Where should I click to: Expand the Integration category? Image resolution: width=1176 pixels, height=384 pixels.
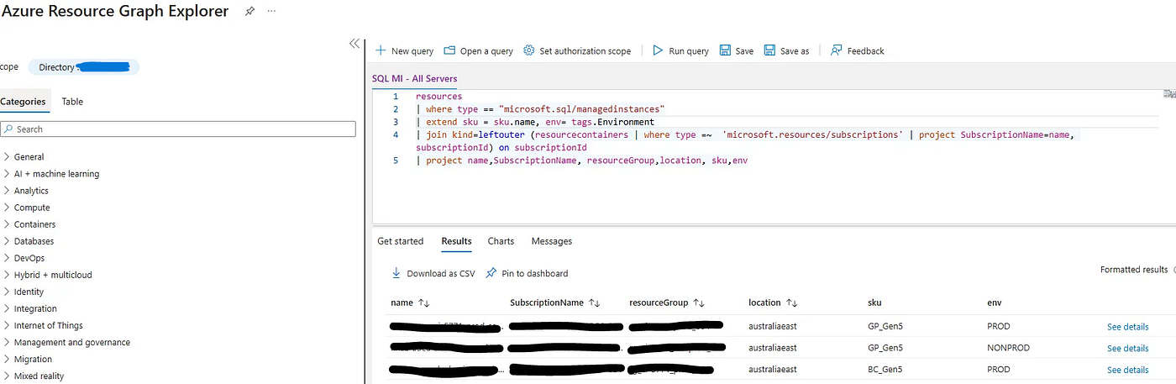(7, 308)
